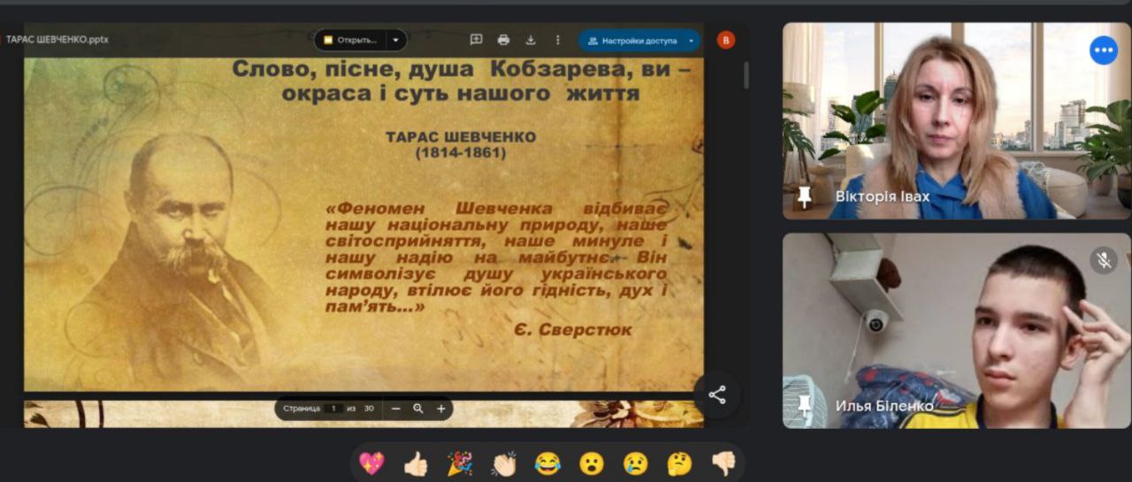
Task: Open the blue three-dots options on Вікторія's tile
Action: point(1104,50)
